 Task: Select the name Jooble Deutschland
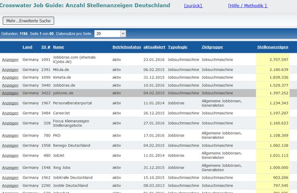tap(70, 186)
